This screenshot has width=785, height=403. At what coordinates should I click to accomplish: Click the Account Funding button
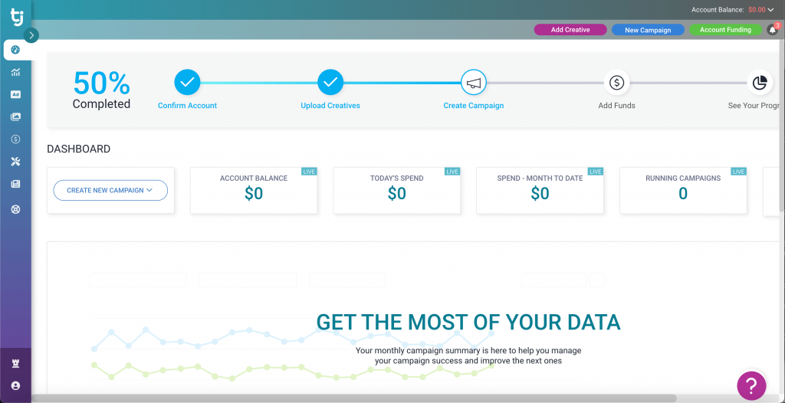coord(725,30)
